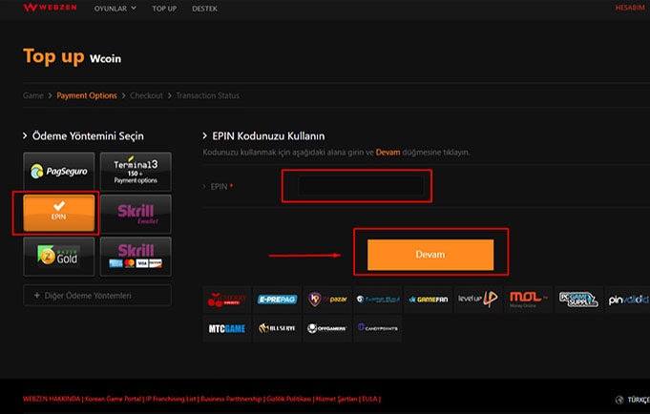
Task: Open the Pinvalidd reseller logo
Action: (628, 300)
